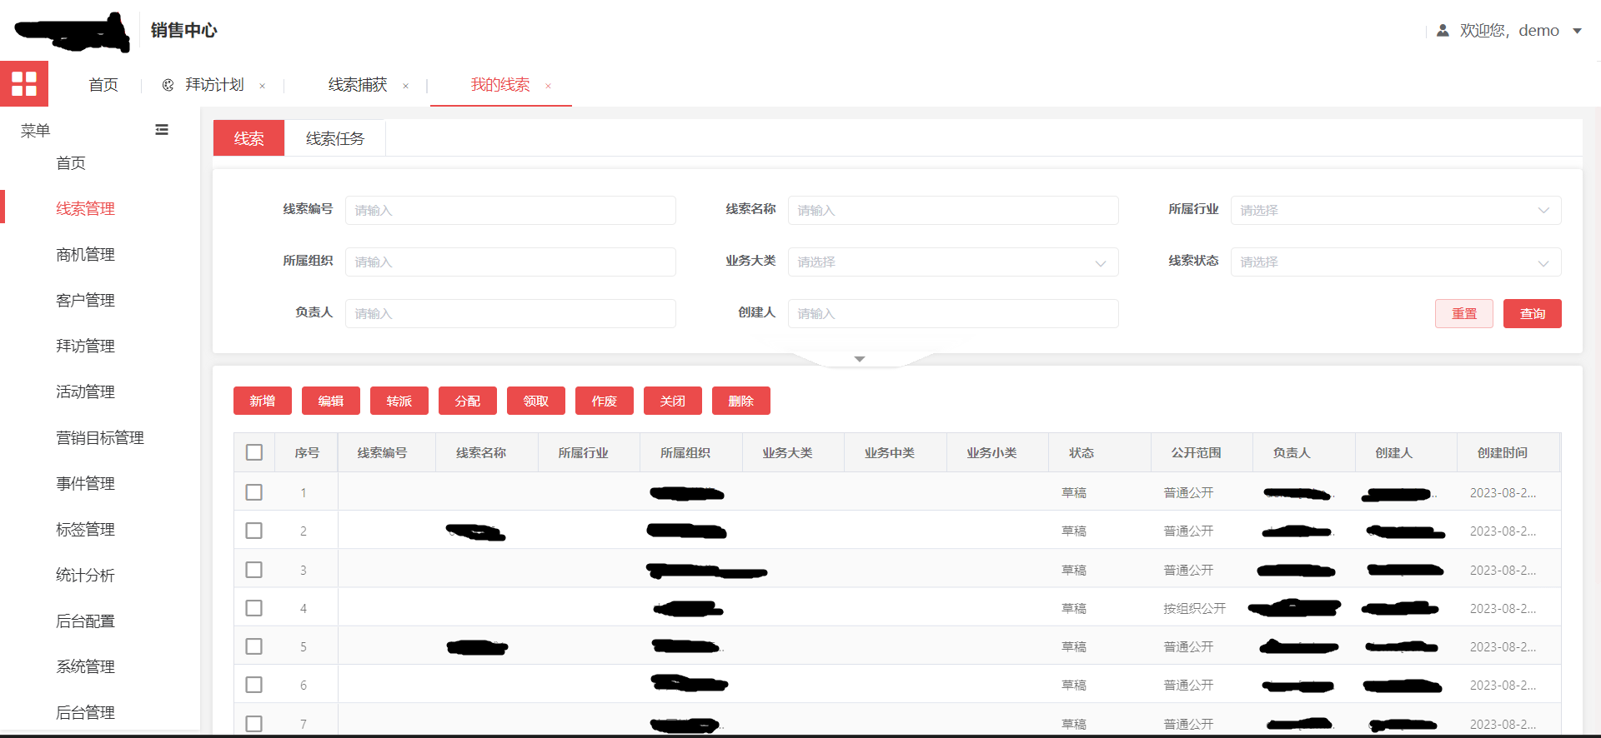Open the demo user dropdown arrow

[x=1577, y=31]
